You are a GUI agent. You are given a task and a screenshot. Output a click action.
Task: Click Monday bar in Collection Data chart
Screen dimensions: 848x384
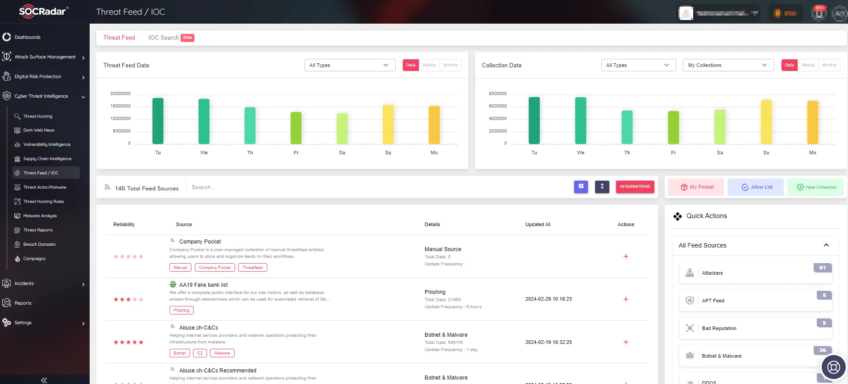(813, 122)
